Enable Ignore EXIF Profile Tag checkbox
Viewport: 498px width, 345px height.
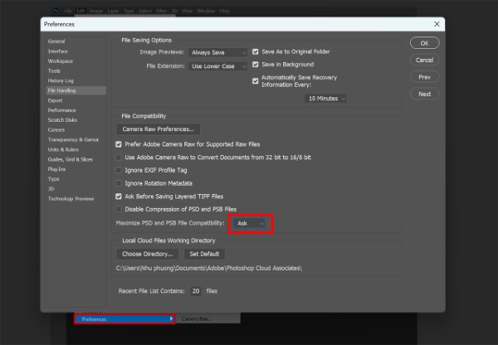(x=120, y=169)
